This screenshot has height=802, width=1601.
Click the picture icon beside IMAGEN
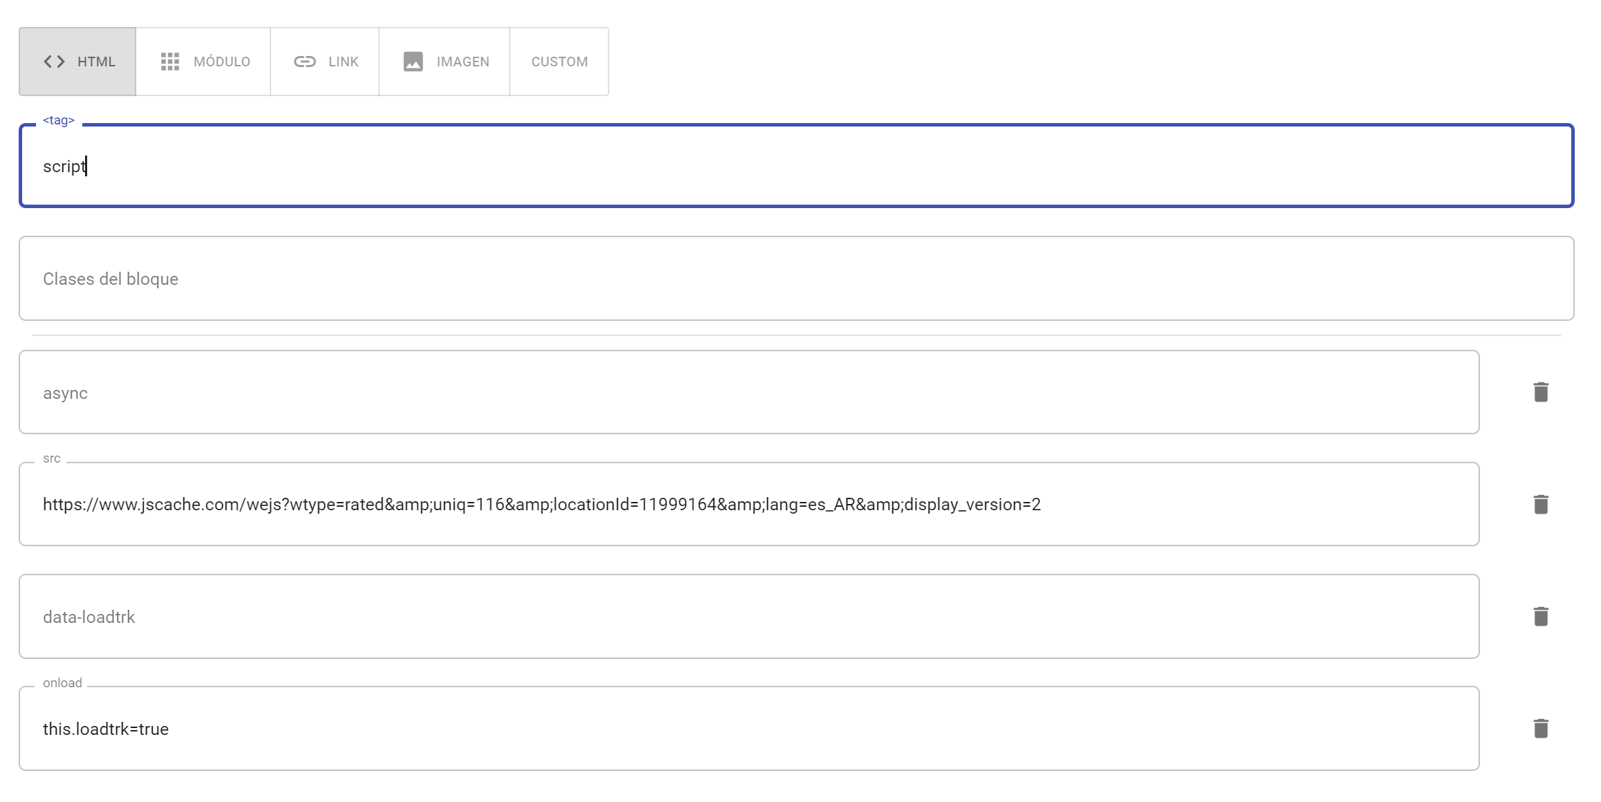[x=413, y=62]
